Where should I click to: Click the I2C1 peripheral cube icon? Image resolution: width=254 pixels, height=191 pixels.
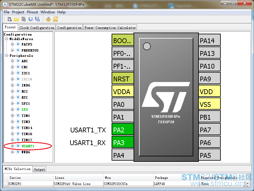(18, 73)
